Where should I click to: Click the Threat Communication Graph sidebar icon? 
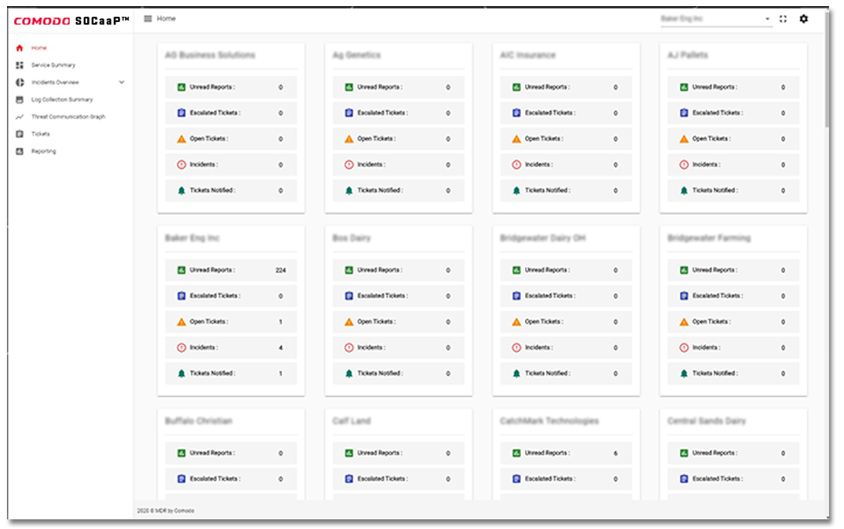tap(20, 117)
